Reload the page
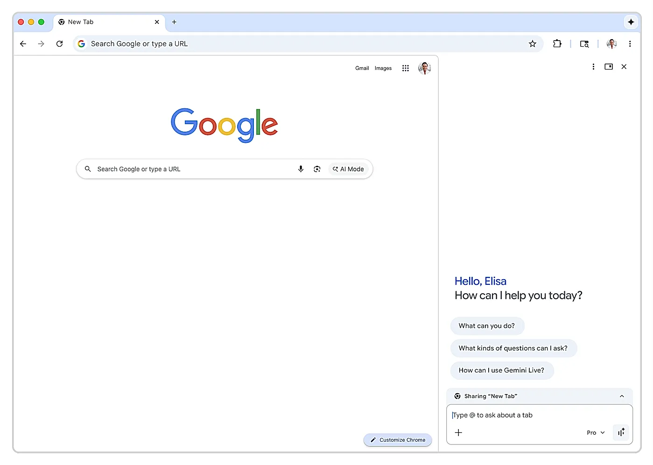653x465 pixels. point(59,43)
